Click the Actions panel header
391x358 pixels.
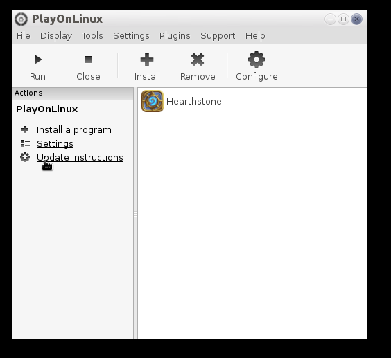73,93
